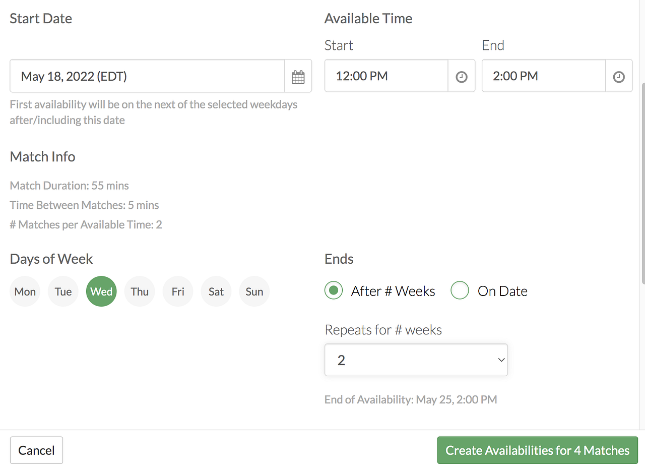This screenshot has width=645, height=467.
Task: Toggle the Mon day of week
Action: [25, 291]
